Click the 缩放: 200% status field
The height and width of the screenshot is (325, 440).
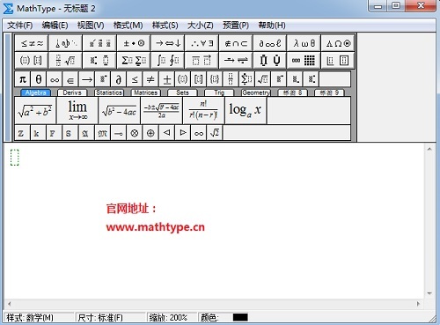172,317
